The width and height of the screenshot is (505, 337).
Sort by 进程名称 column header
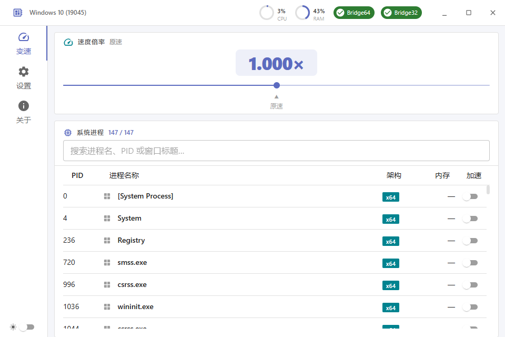pos(124,175)
